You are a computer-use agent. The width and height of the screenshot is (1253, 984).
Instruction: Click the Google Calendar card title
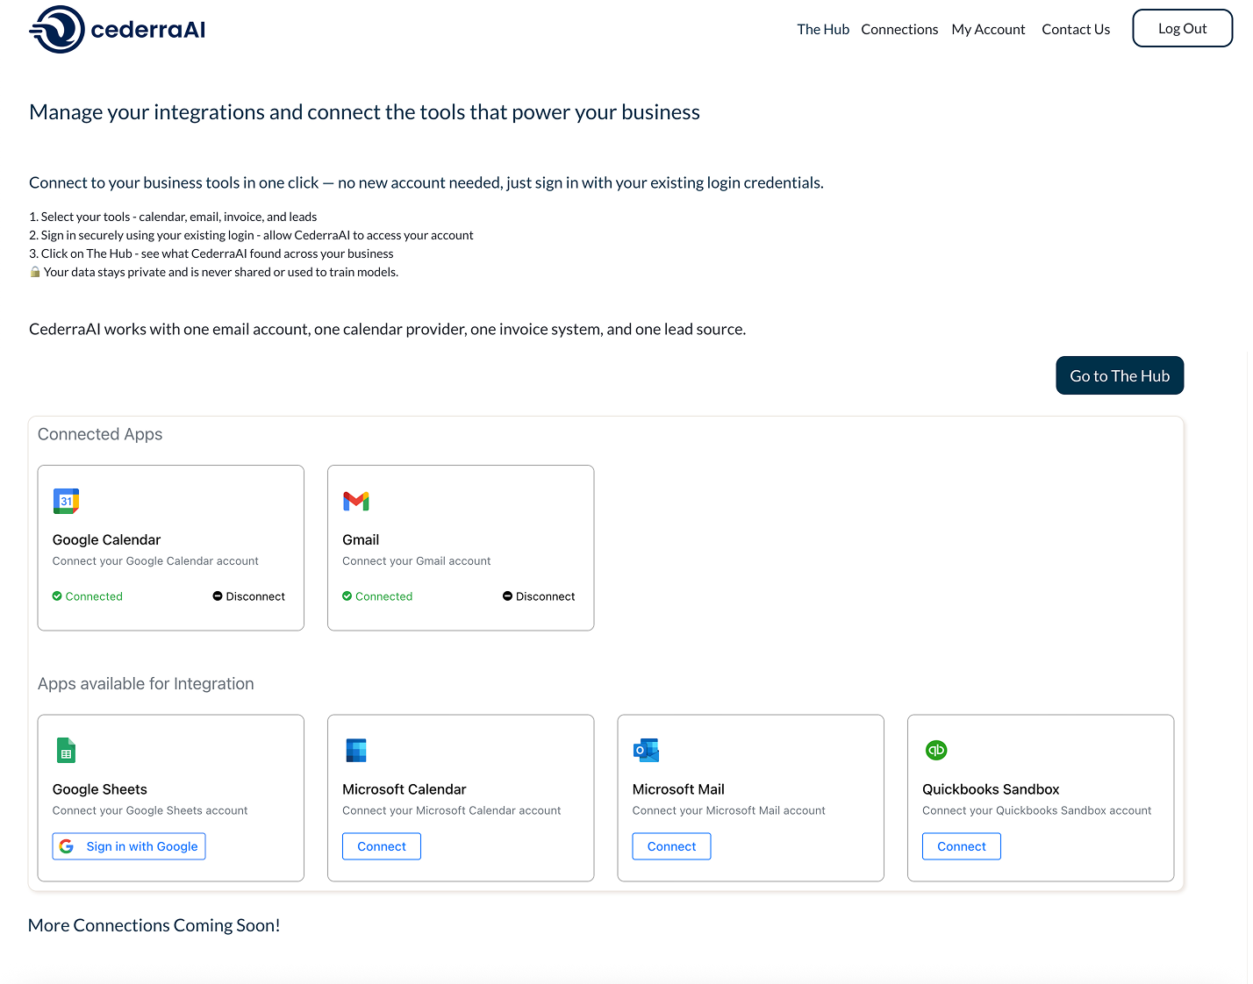[107, 540]
